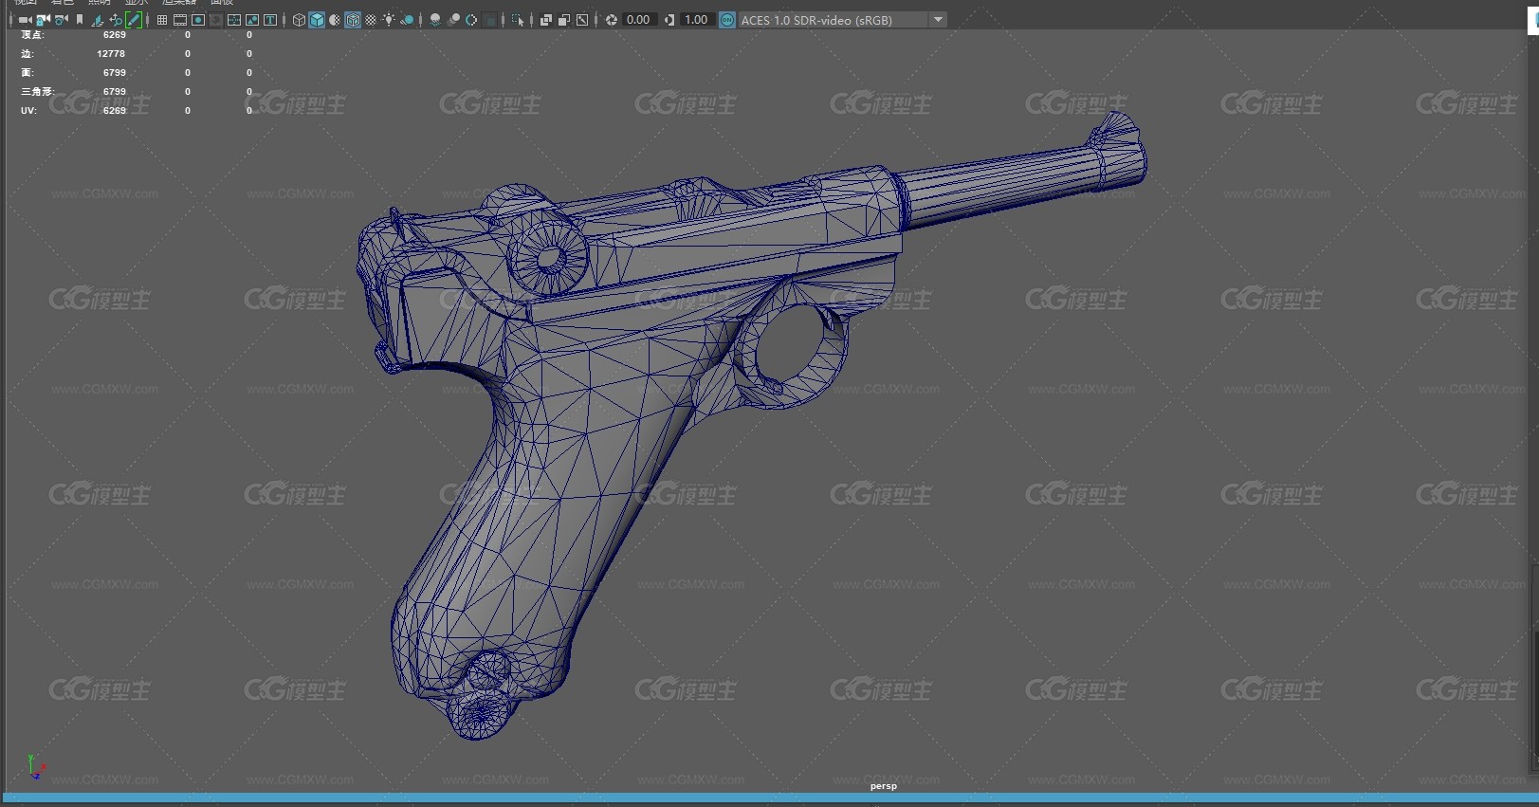Click the Gate Mask icon

pos(216,20)
